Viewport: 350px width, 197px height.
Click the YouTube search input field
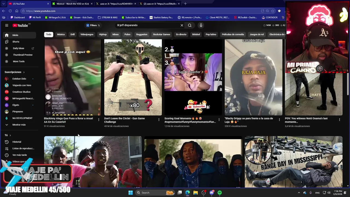coord(148,25)
